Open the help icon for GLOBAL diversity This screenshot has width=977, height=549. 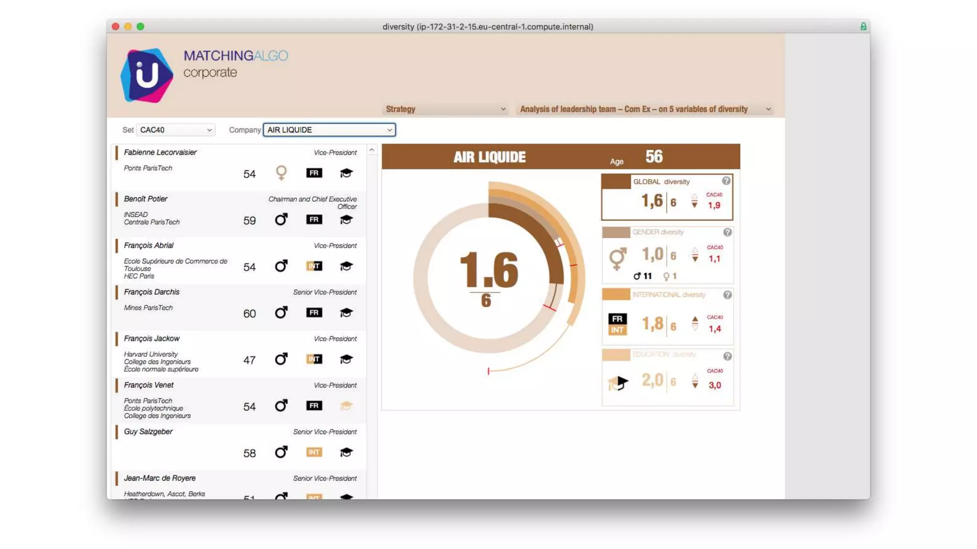pos(726,181)
